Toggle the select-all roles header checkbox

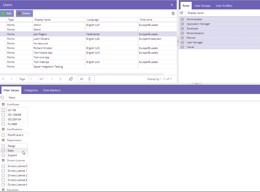[x=181, y=13]
